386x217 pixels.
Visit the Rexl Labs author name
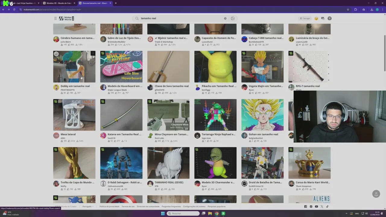coord(159,138)
